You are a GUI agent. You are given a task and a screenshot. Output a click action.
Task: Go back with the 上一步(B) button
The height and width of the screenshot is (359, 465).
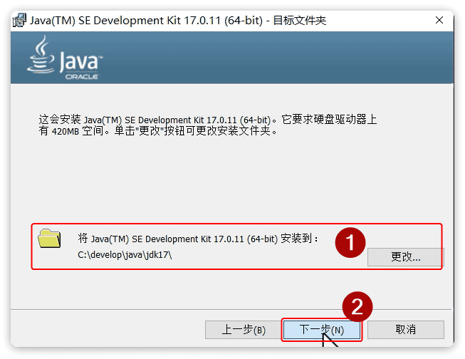(x=244, y=330)
